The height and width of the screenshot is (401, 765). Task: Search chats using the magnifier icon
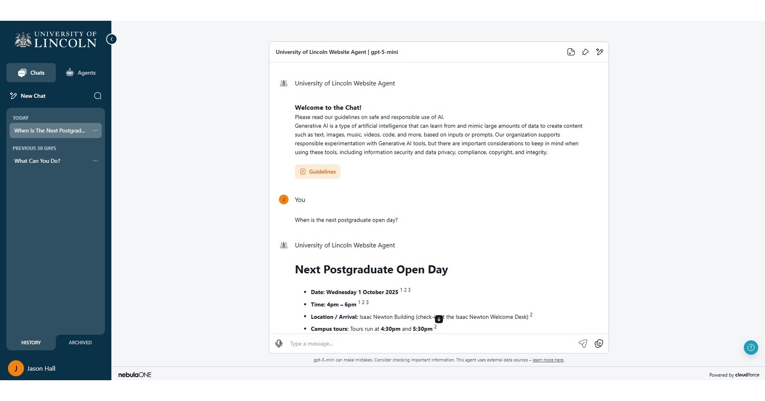(97, 96)
